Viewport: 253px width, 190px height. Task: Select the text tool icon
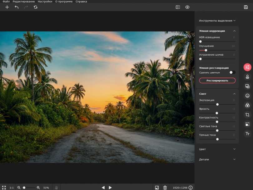click(247, 134)
